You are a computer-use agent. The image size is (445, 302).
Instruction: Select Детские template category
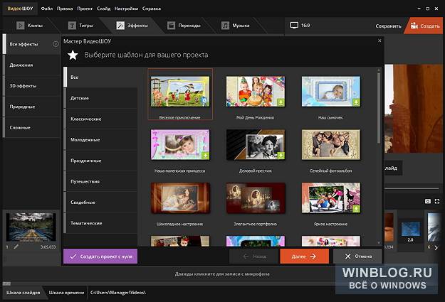click(100, 98)
